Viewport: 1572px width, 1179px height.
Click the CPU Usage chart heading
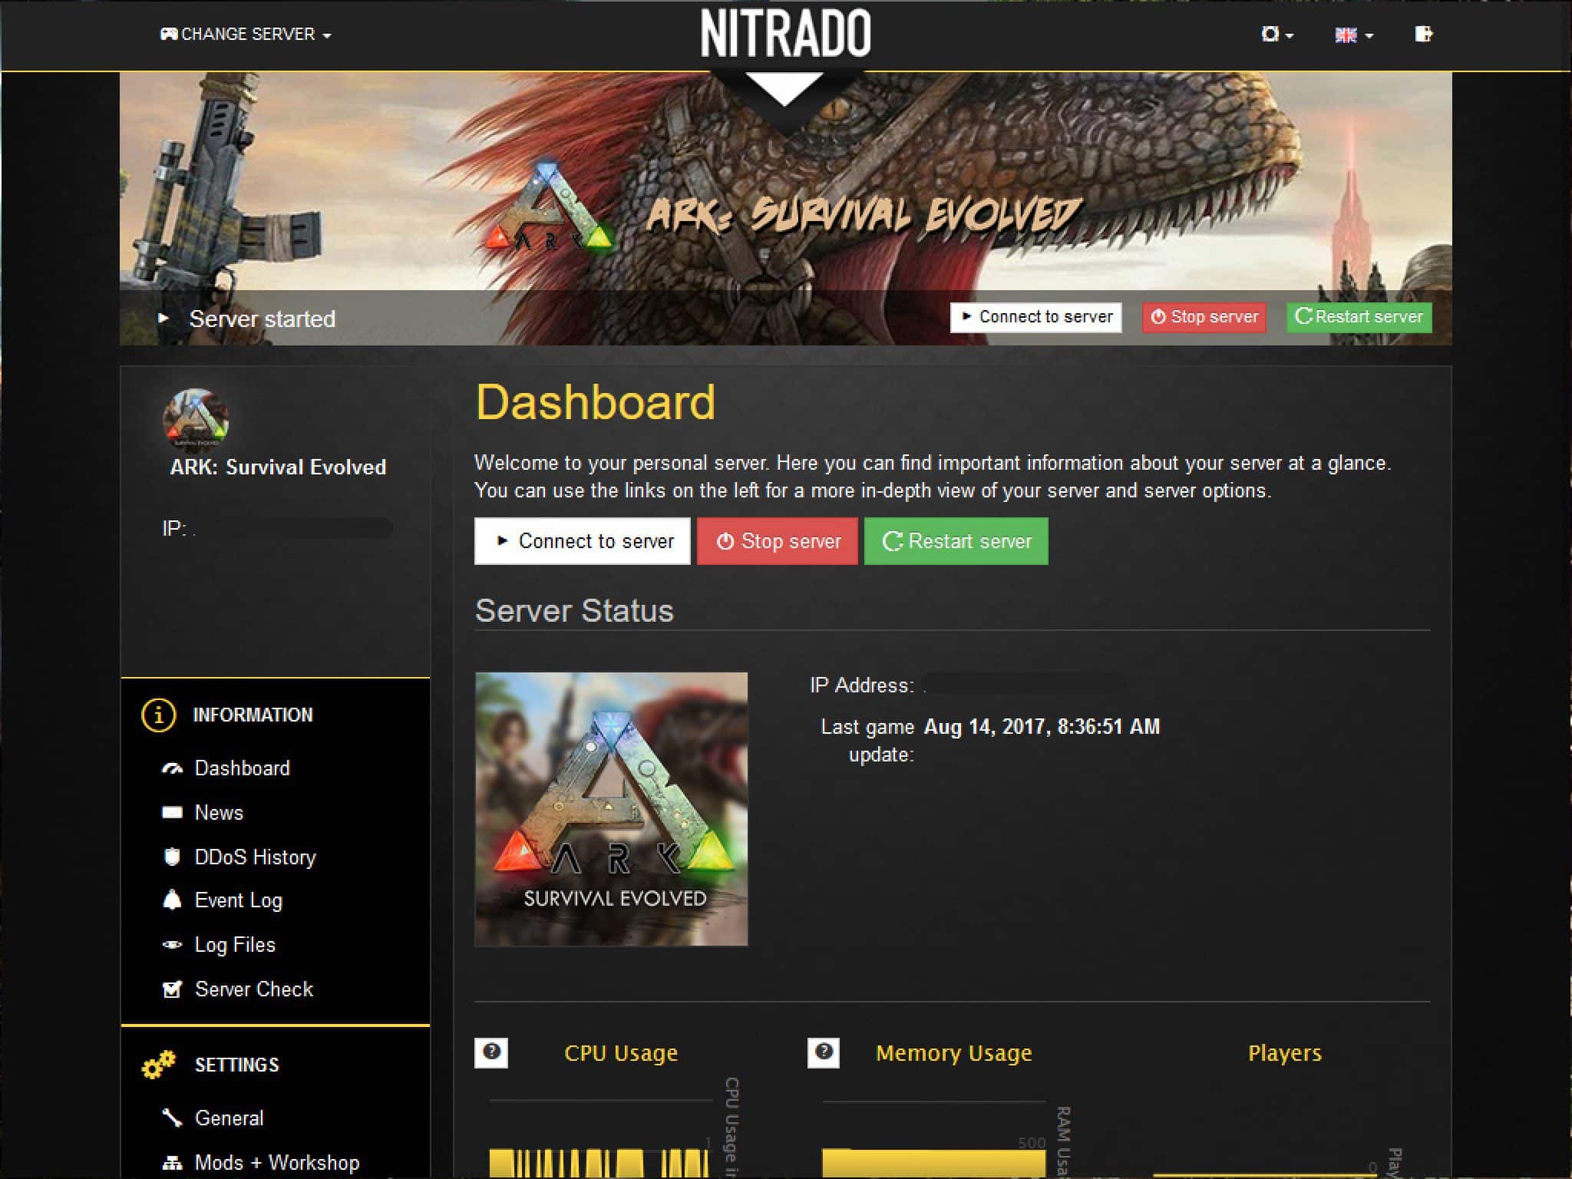pos(621,1053)
